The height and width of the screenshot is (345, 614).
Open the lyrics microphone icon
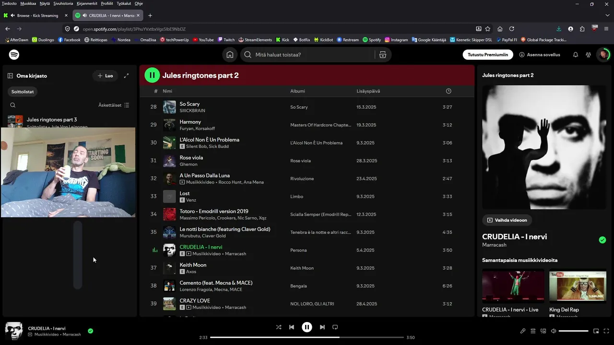[523, 331]
